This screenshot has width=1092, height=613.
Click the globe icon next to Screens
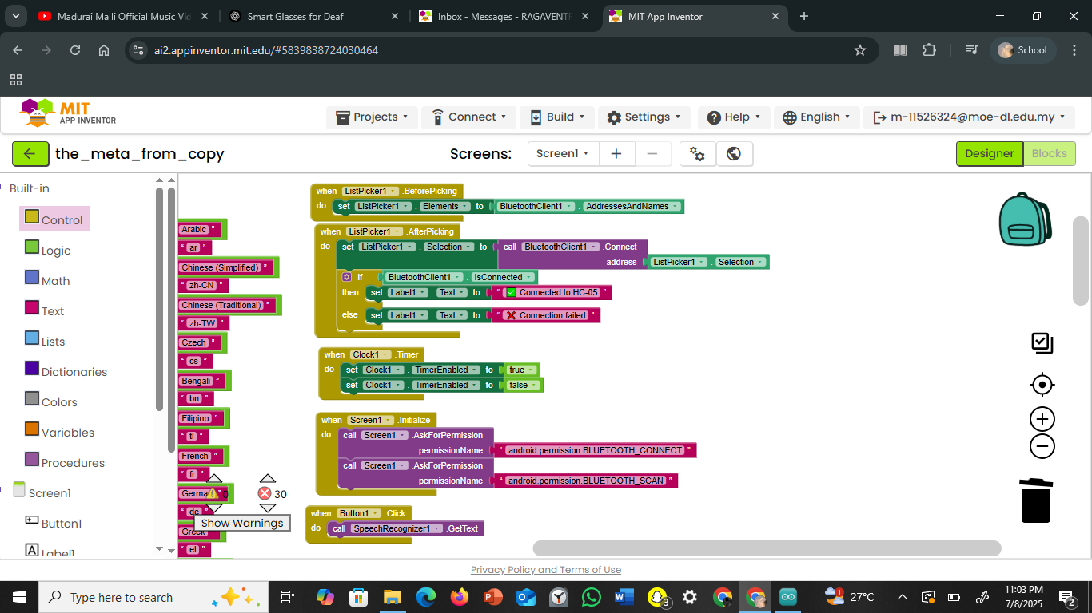(x=734, y=154)
